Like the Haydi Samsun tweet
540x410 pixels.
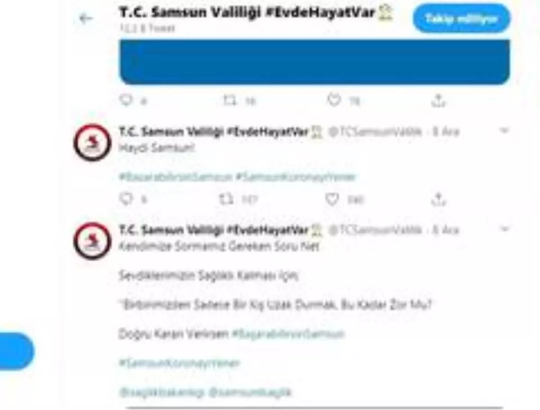(332, 199)
